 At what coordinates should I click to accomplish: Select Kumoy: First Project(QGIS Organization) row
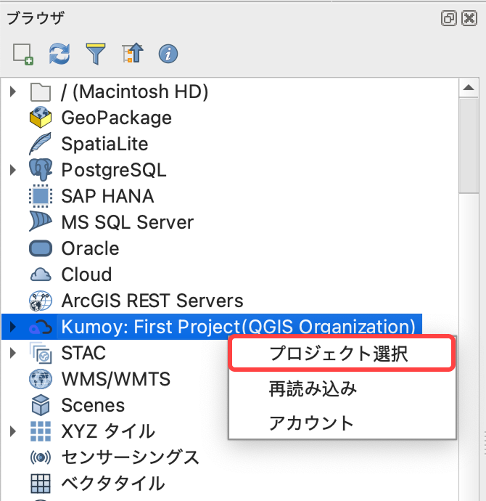coord(212,327)
